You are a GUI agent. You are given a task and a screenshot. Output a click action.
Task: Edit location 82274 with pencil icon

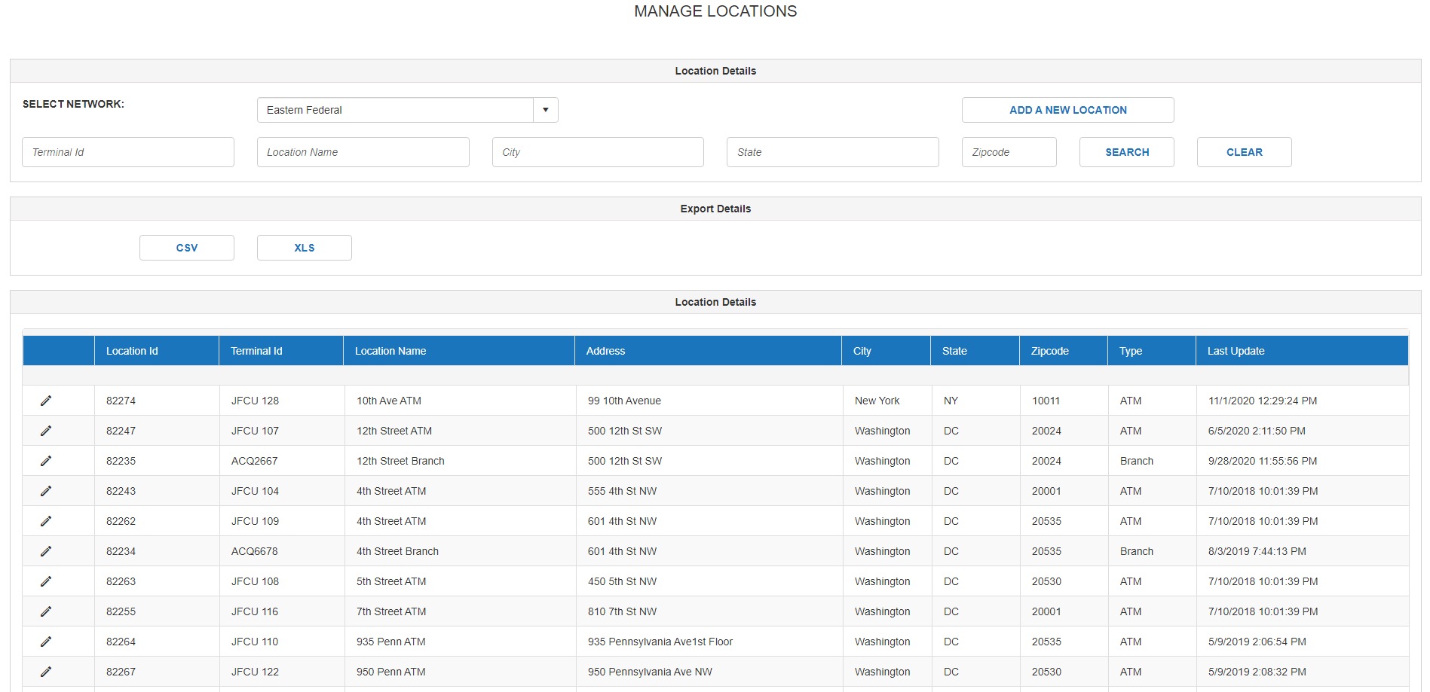click(x=46, y=401)
